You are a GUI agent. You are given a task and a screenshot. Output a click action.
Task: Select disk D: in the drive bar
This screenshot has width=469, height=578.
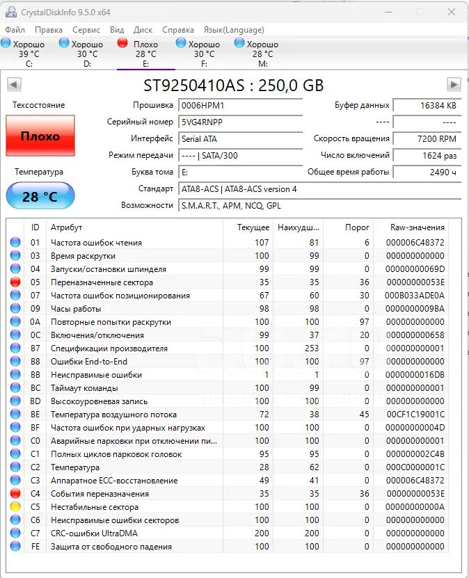pos(88,54)
